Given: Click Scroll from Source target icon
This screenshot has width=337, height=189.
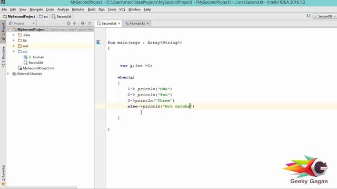Looking at the screenshot, I should pyautogui.click(x=68, y=23).
